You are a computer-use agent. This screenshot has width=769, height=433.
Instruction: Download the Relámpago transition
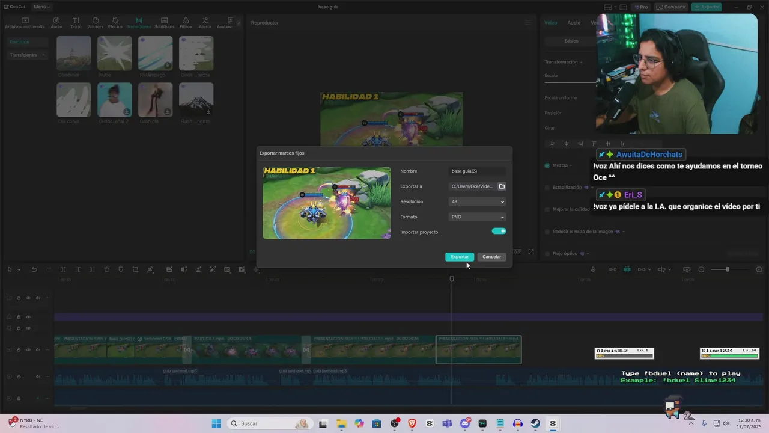pyautogui.click(x=168, y=65)
